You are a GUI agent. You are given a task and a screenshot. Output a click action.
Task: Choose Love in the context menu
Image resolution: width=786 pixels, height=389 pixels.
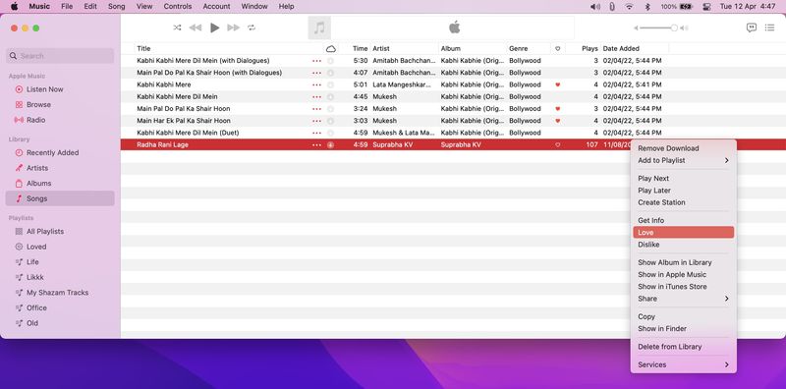pos(683,233)
